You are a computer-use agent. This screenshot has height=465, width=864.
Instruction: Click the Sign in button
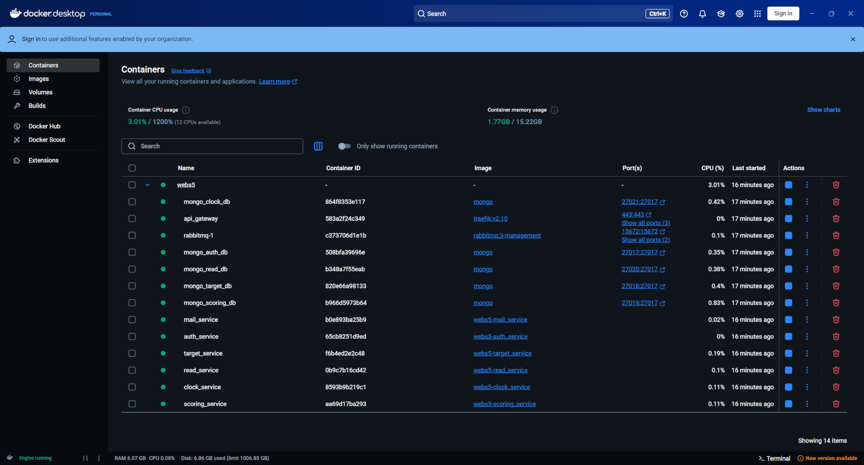[x=783, y=13]
